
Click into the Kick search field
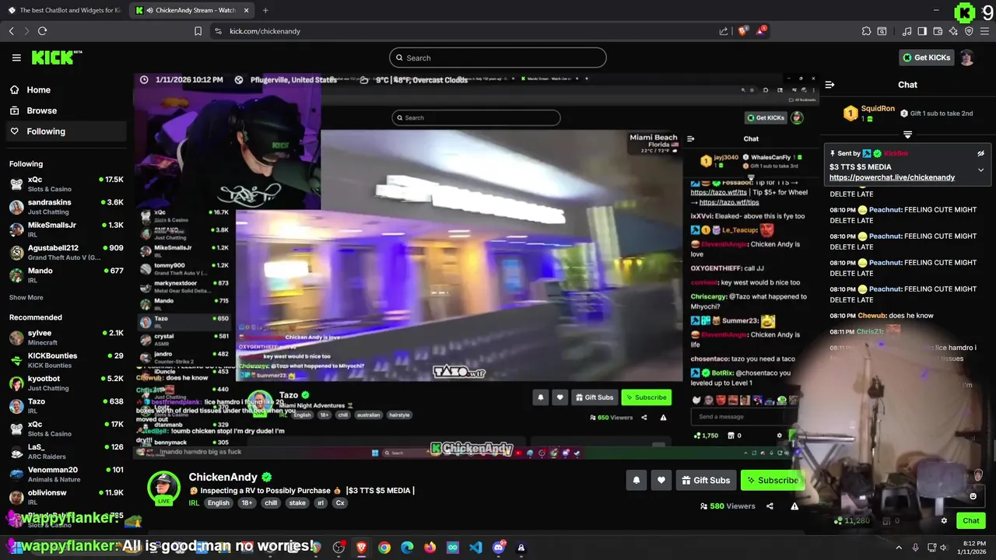(x=498, y=58)
